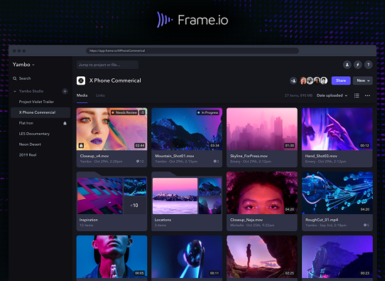Open comments on Closeup_v4.mov
Image resolution: width=385 pixels, height=281 pixels.
point(140,161)
